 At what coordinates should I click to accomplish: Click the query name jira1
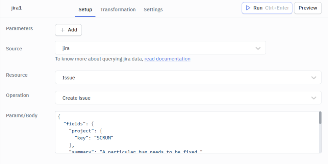[17, 8]
